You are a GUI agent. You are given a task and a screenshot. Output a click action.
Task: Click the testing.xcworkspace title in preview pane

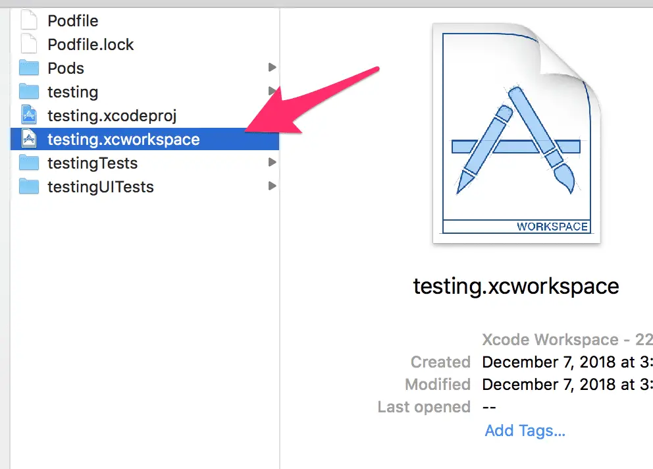pos(516,287)
